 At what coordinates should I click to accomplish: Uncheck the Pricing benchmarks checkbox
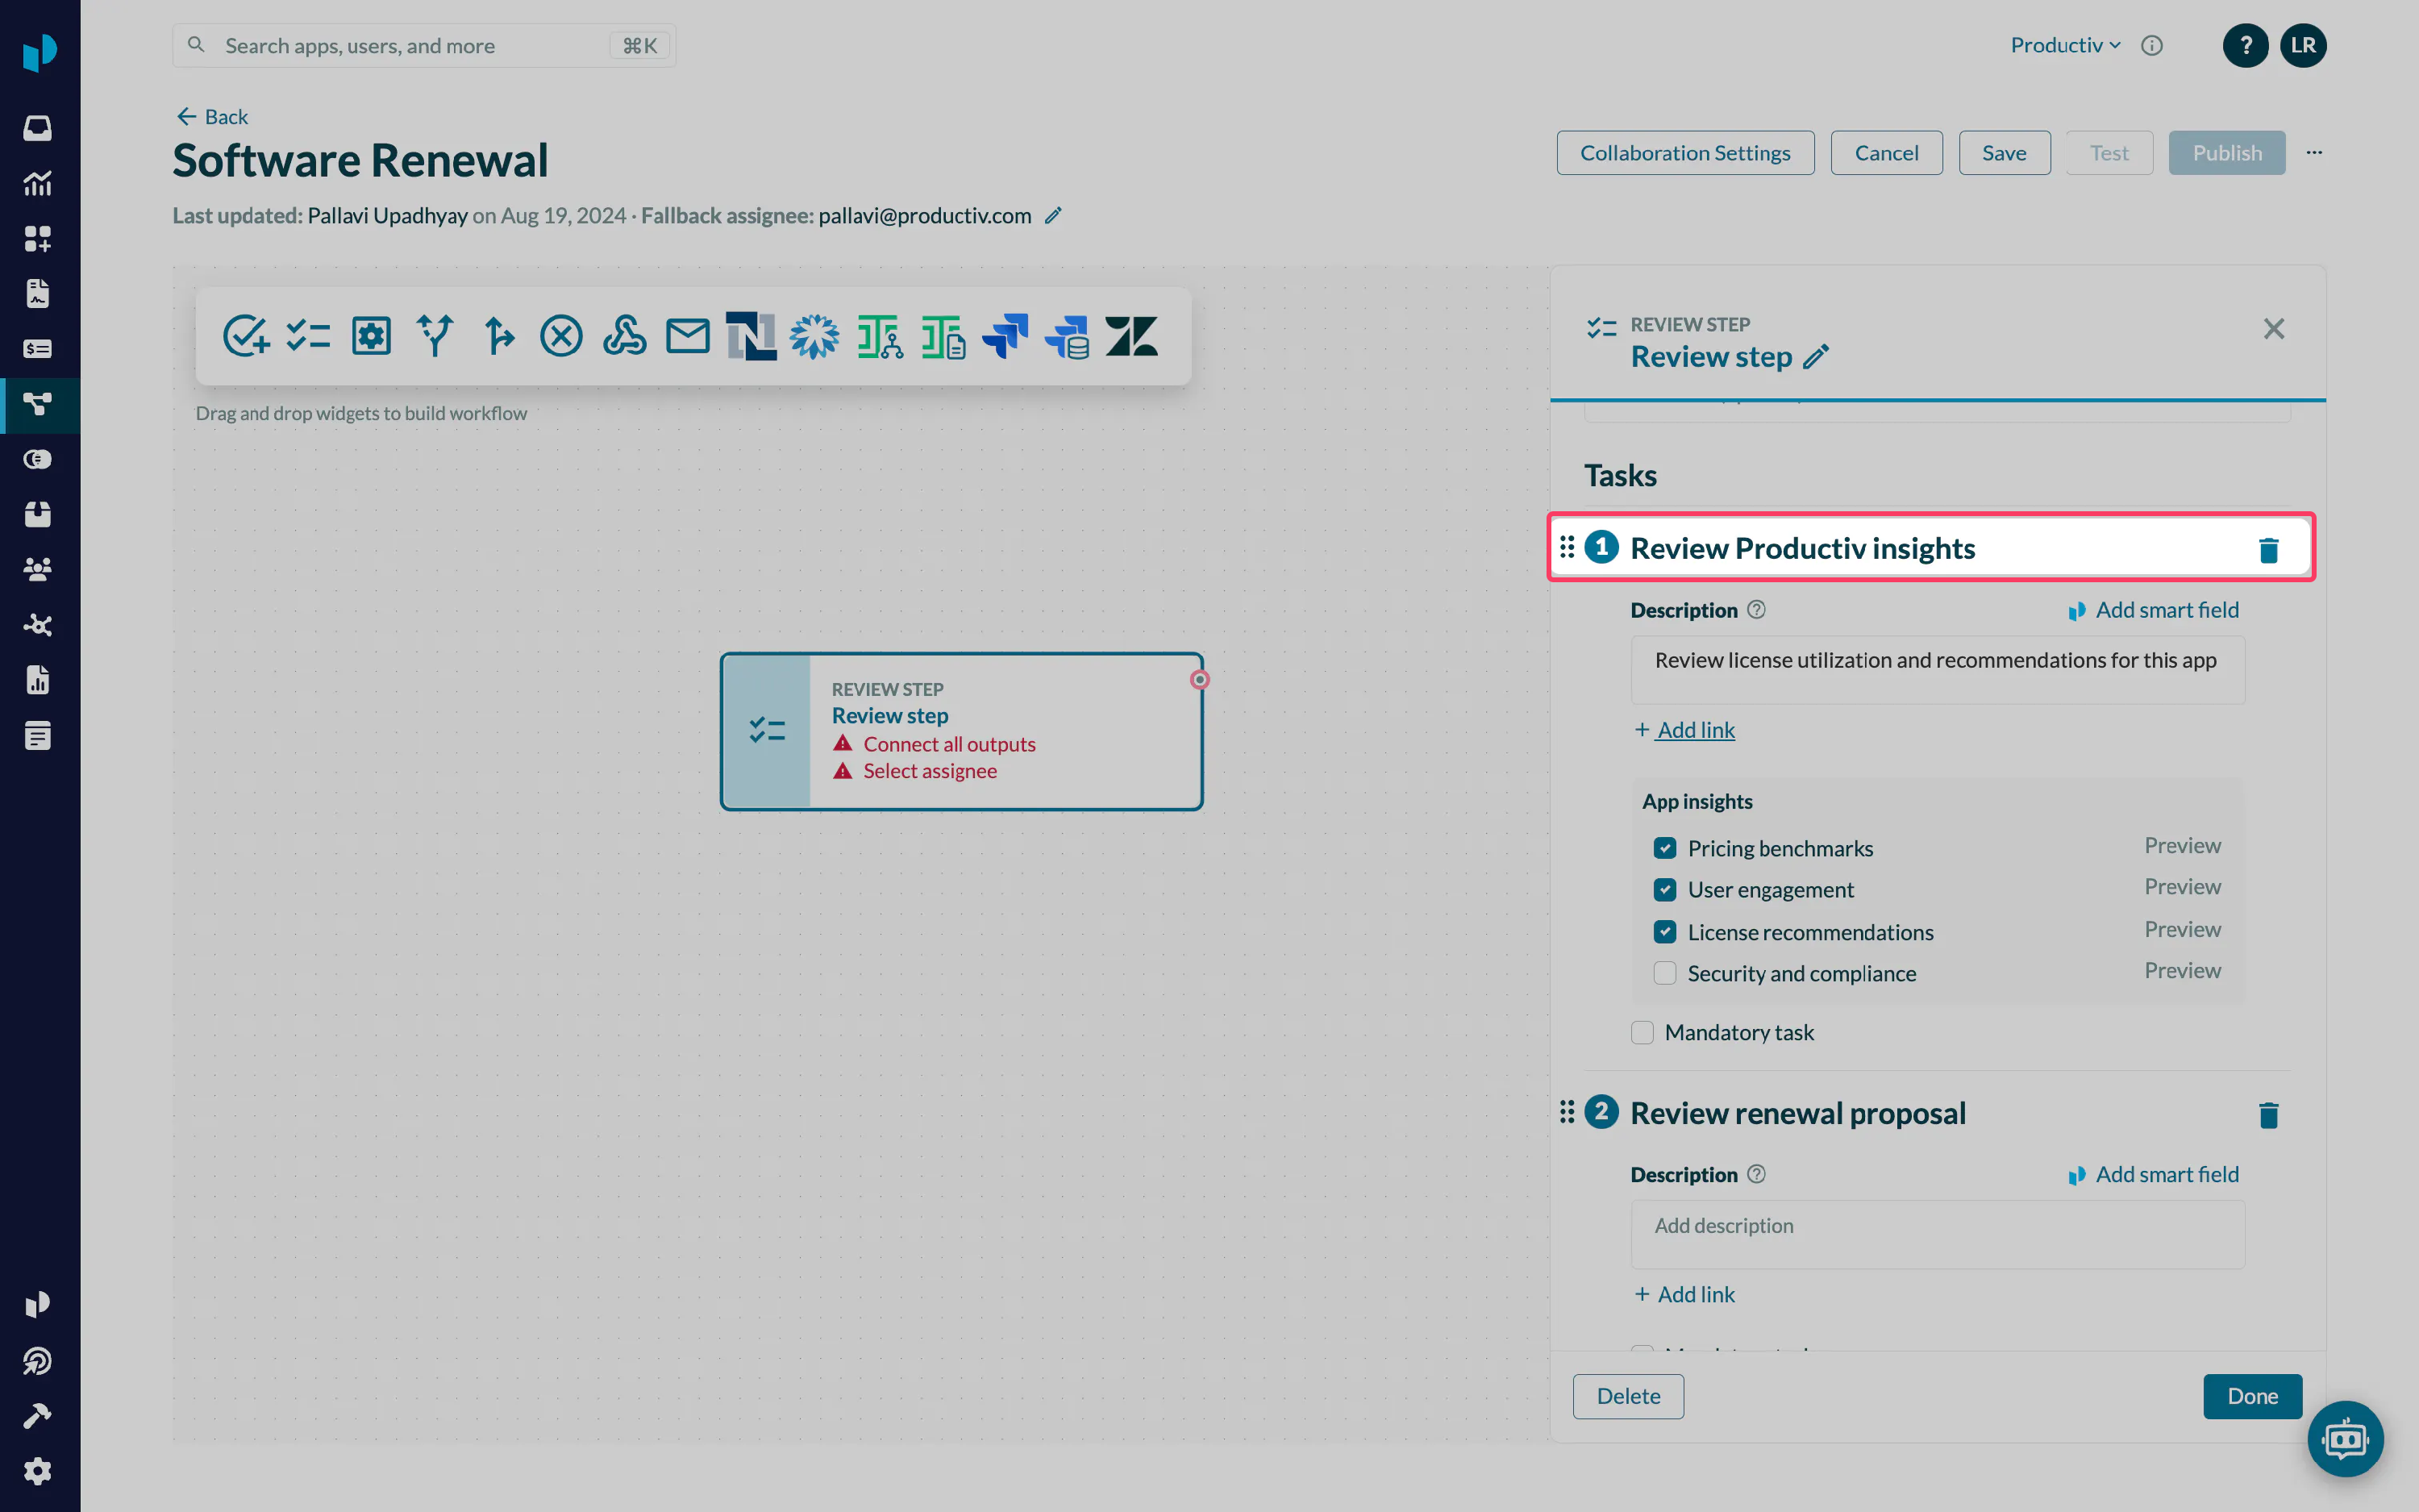click(x=1664, y=848)
